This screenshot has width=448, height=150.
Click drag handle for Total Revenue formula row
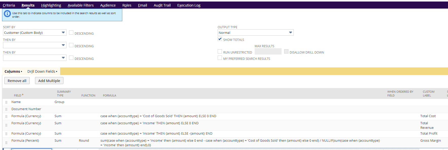(6, 125)
